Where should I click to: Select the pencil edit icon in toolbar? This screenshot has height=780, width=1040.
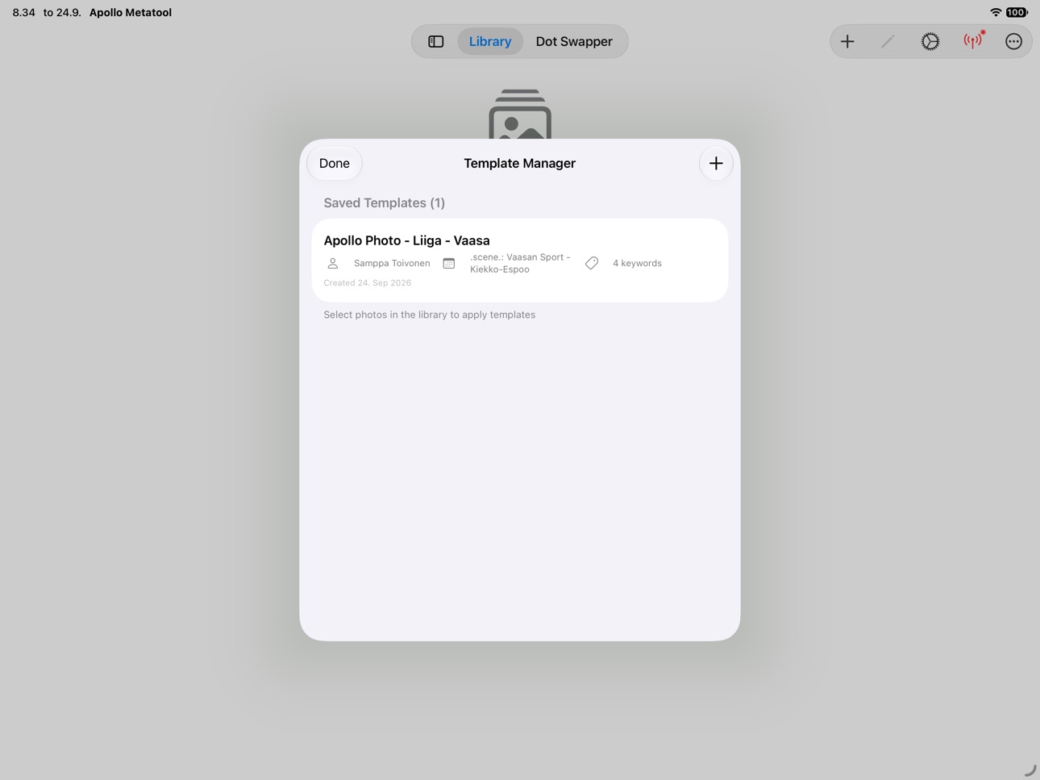pyautogui.click(x=888, y=41)
